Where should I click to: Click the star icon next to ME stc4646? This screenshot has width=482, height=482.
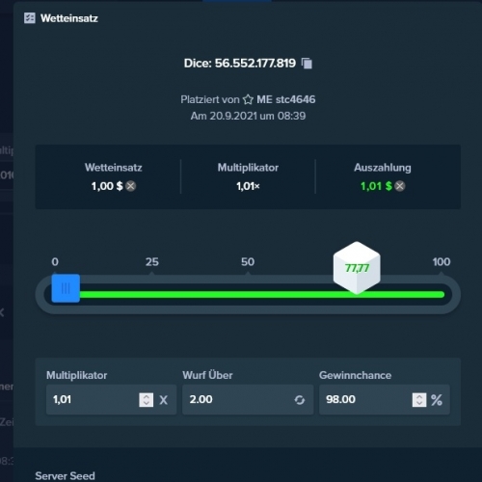coord(248,99)
